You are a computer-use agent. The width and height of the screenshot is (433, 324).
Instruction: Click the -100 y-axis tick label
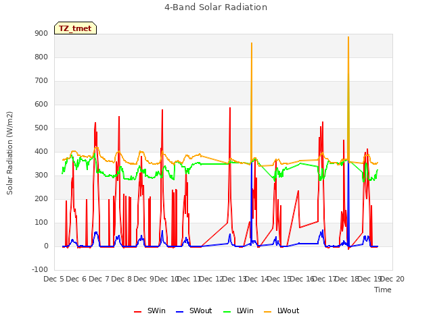pos(40,269)
